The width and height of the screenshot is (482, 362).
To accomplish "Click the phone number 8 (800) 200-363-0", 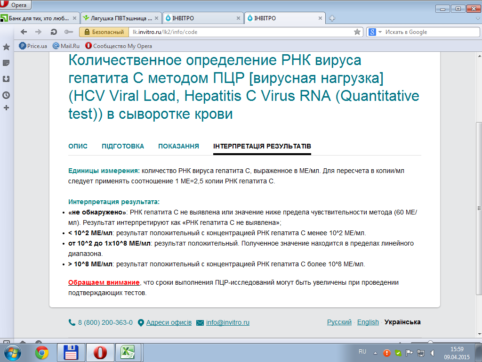I will pyautogui.click(x=105, y=322).
